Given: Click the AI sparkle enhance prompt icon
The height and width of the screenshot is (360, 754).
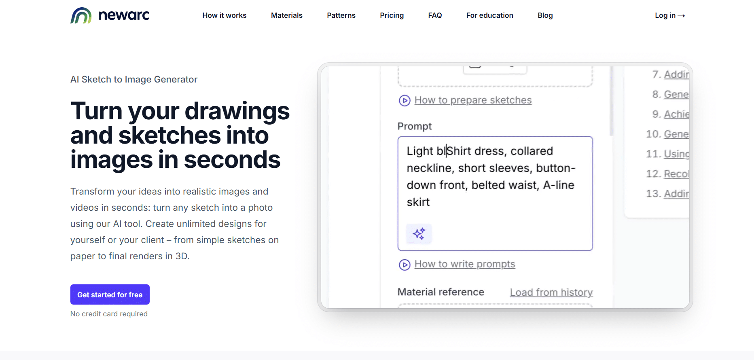Looking at the screenshot, I should click(x=419, y=234).
